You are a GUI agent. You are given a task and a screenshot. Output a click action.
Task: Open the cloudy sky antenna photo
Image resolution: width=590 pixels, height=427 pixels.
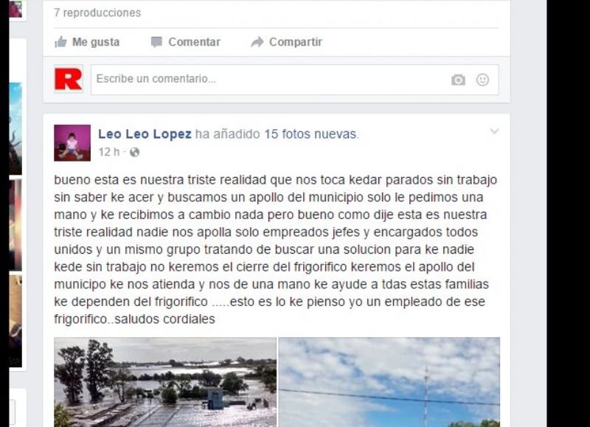(389, 382)
